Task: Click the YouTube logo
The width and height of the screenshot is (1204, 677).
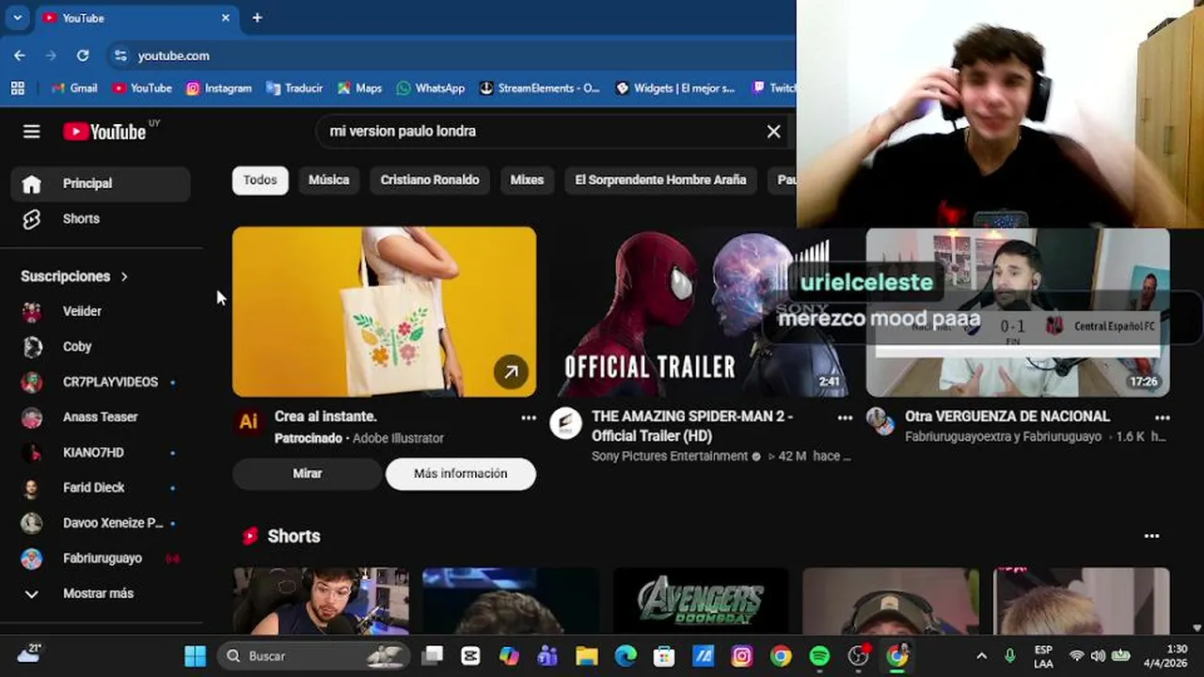Action: point(104,132)
